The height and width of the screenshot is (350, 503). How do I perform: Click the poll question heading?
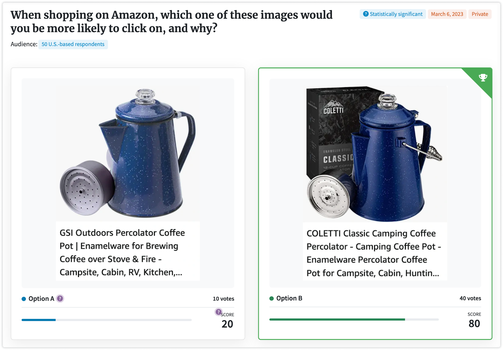[171, 22]
